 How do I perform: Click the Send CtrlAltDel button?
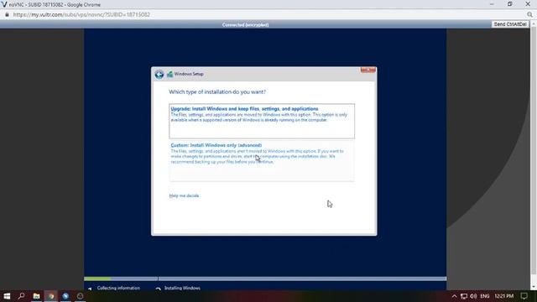(510, 24)
